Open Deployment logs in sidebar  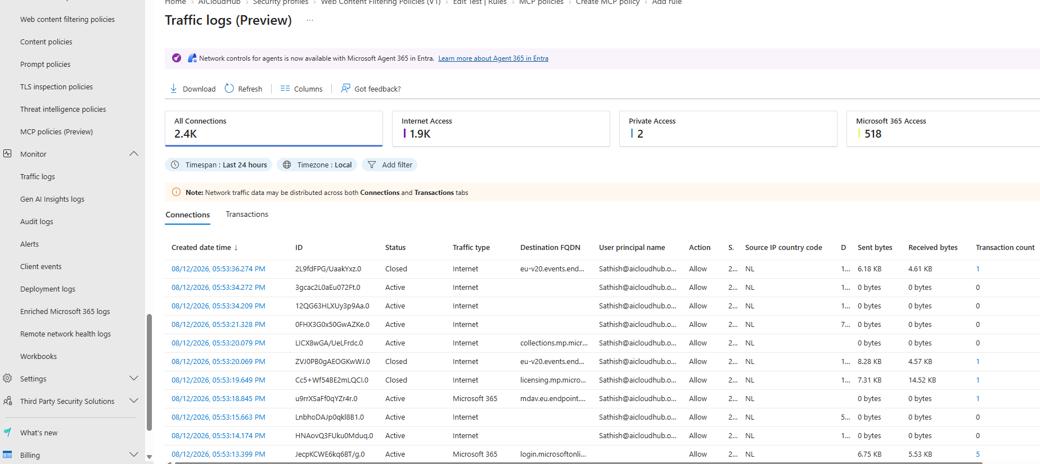pyautogui.click(x=48, y=289)
